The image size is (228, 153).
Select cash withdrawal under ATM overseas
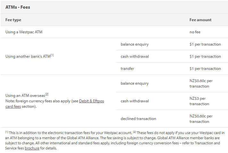coord(134,101)
